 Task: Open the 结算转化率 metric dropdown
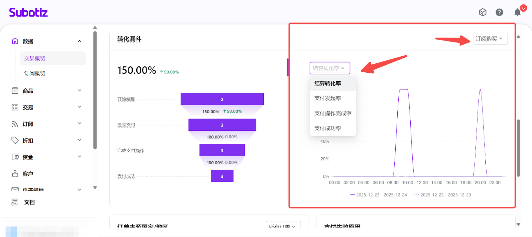coord(330,68)
